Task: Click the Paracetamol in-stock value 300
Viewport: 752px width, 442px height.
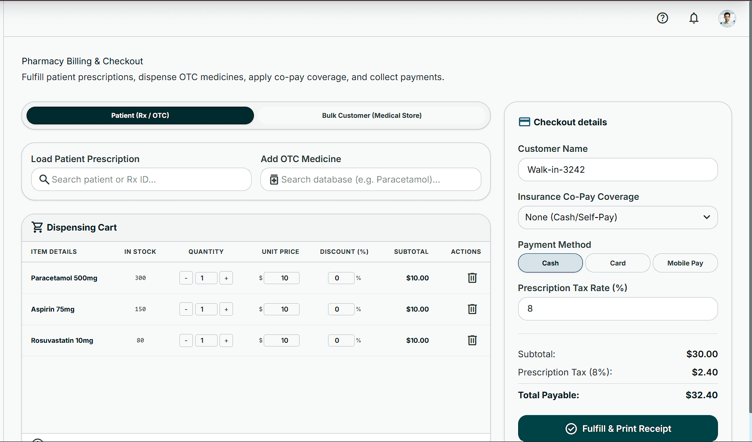Action: point(140,278)
